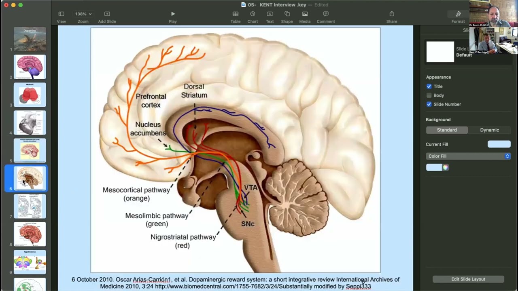
Task: Click the citation text below the image
Action: pos(235,283)
